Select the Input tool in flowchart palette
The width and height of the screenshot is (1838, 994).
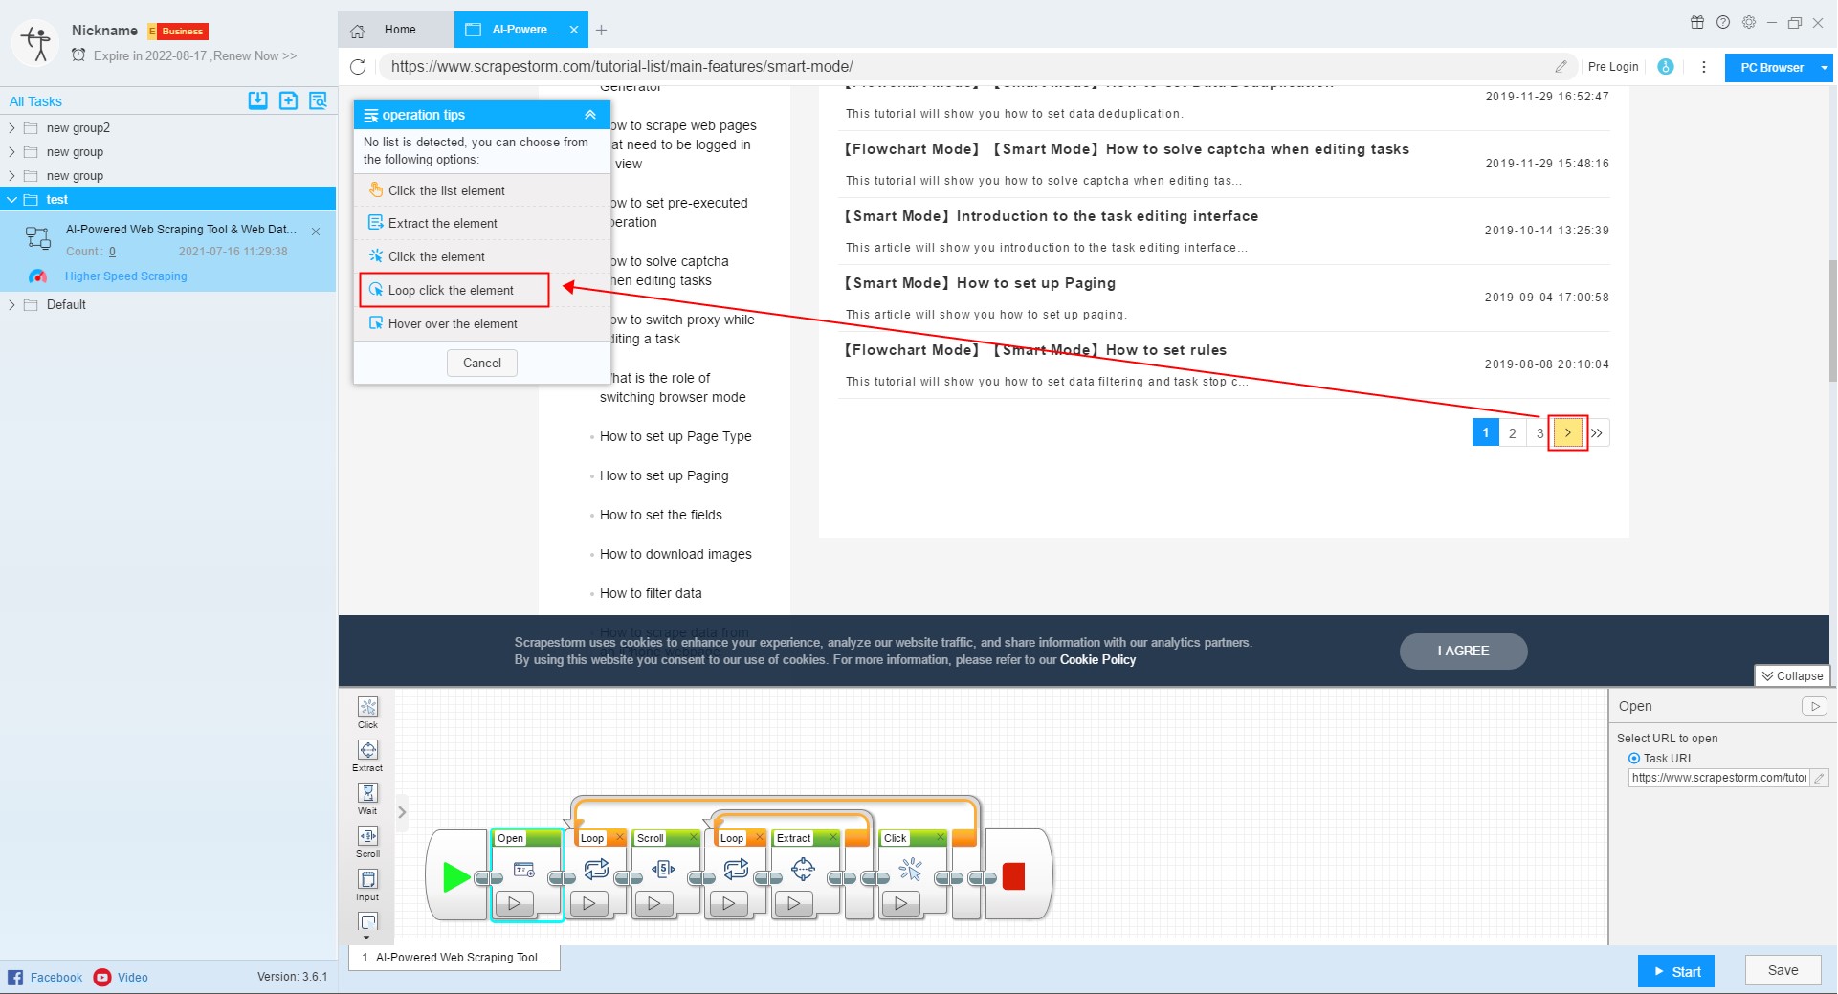(367, 885)
